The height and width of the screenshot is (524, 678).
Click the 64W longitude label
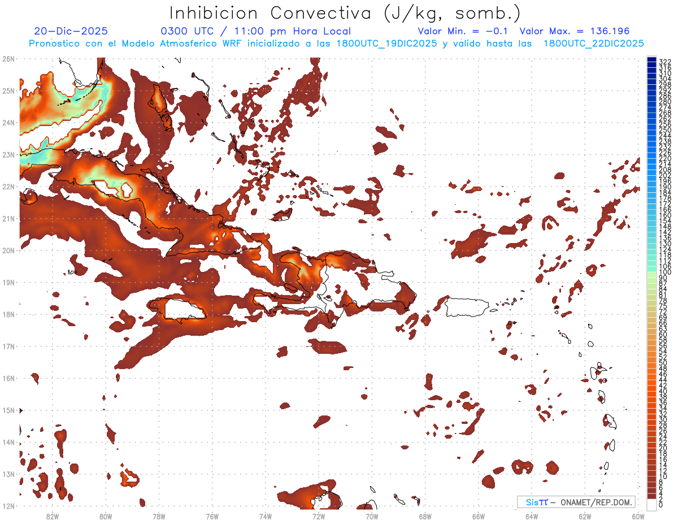[x=532, y=516]
